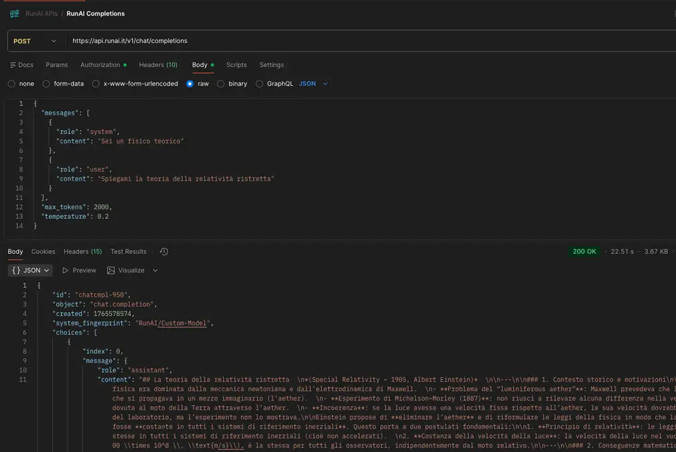Switch to the Cookies response tab
This screenshot has width=676, height=452.
(43, 251)
